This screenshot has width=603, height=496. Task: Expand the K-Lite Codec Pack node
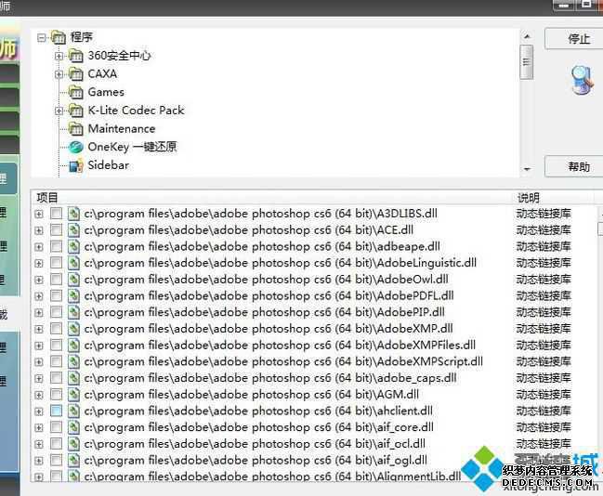click(x=59, y=111)
